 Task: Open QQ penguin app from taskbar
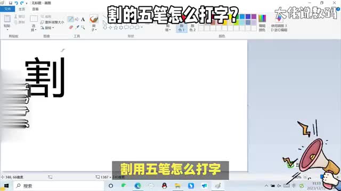(x=165, y=186)
